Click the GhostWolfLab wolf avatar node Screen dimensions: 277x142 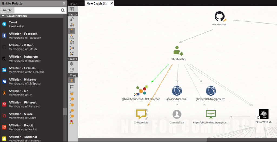(263, 114)
